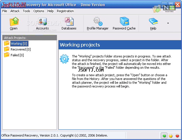Select the Recovered [0] projects folder
182x140 pixels.
(x=21, y=49)
